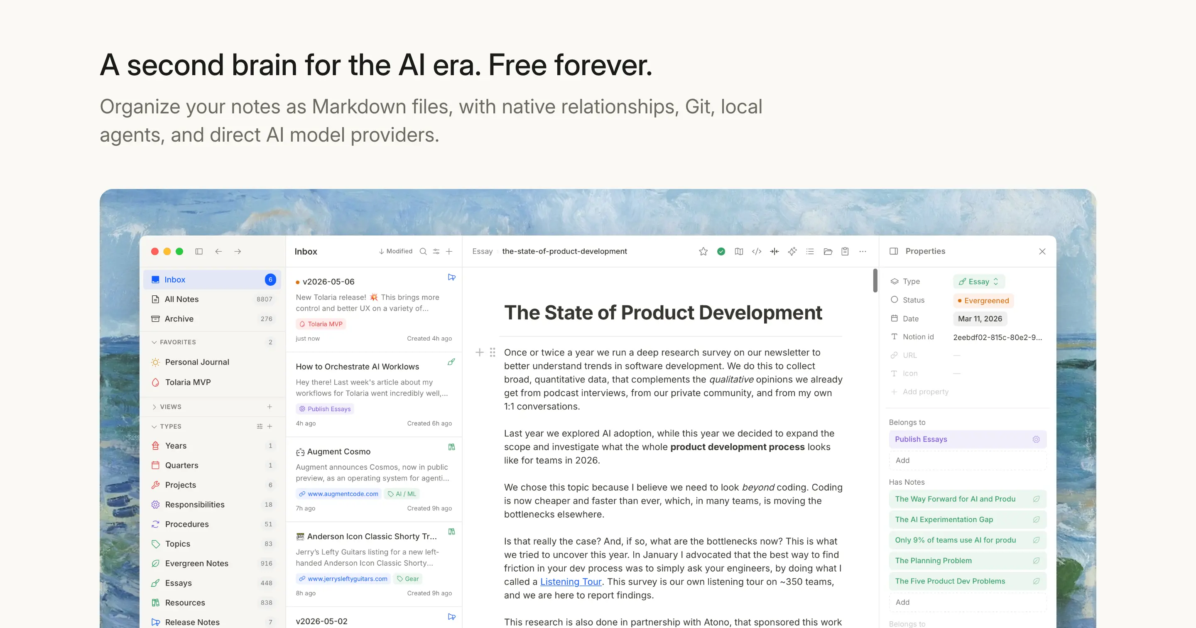Select the Topics type
Viewport: 1196px width, 628px height.
(212, 544)
